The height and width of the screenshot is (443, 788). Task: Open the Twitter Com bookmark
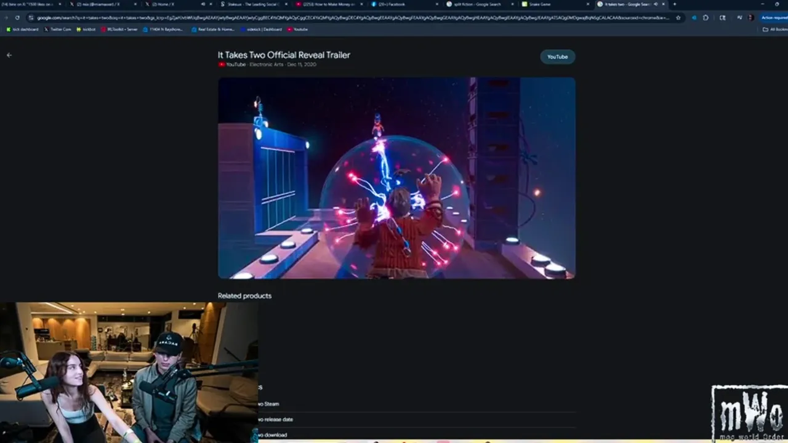click(57, 29)
